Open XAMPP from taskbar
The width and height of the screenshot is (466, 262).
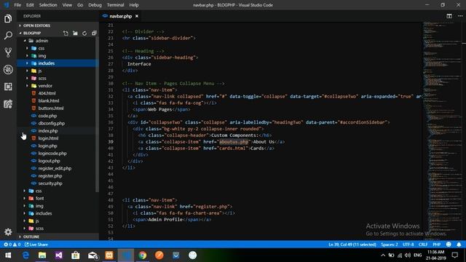click(x=109, y=255)
